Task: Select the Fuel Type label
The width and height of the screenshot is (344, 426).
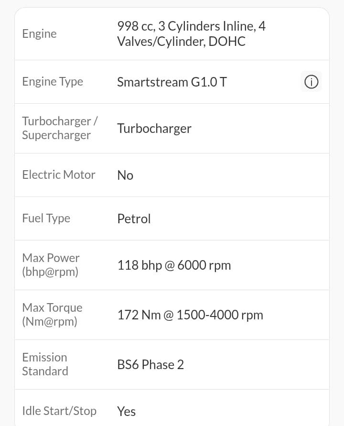Action: [46, 218]
